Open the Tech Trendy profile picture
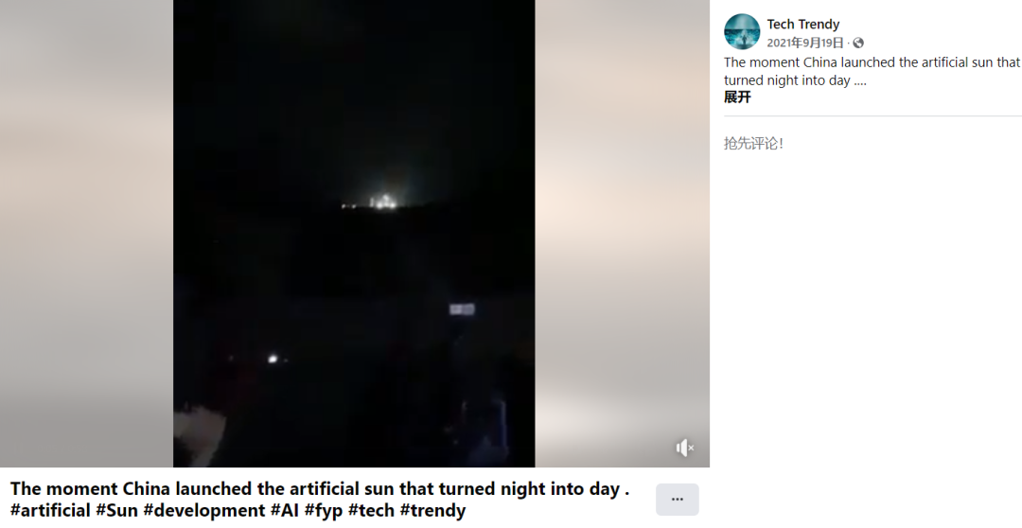Viewport: 1022px width, 528px height. [742, 32]
